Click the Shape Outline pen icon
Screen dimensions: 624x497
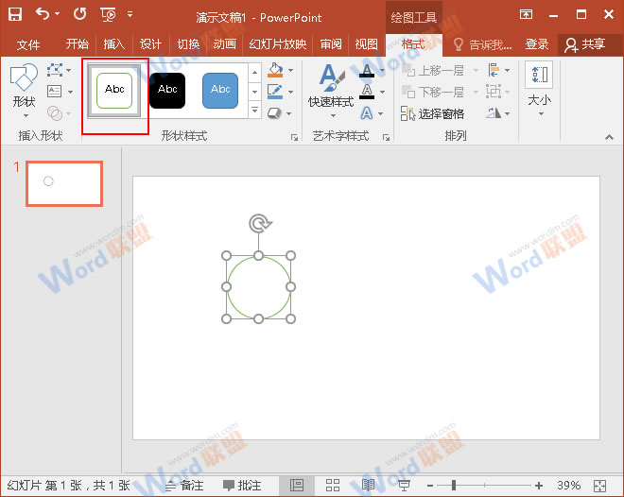(x=274, y=92)
